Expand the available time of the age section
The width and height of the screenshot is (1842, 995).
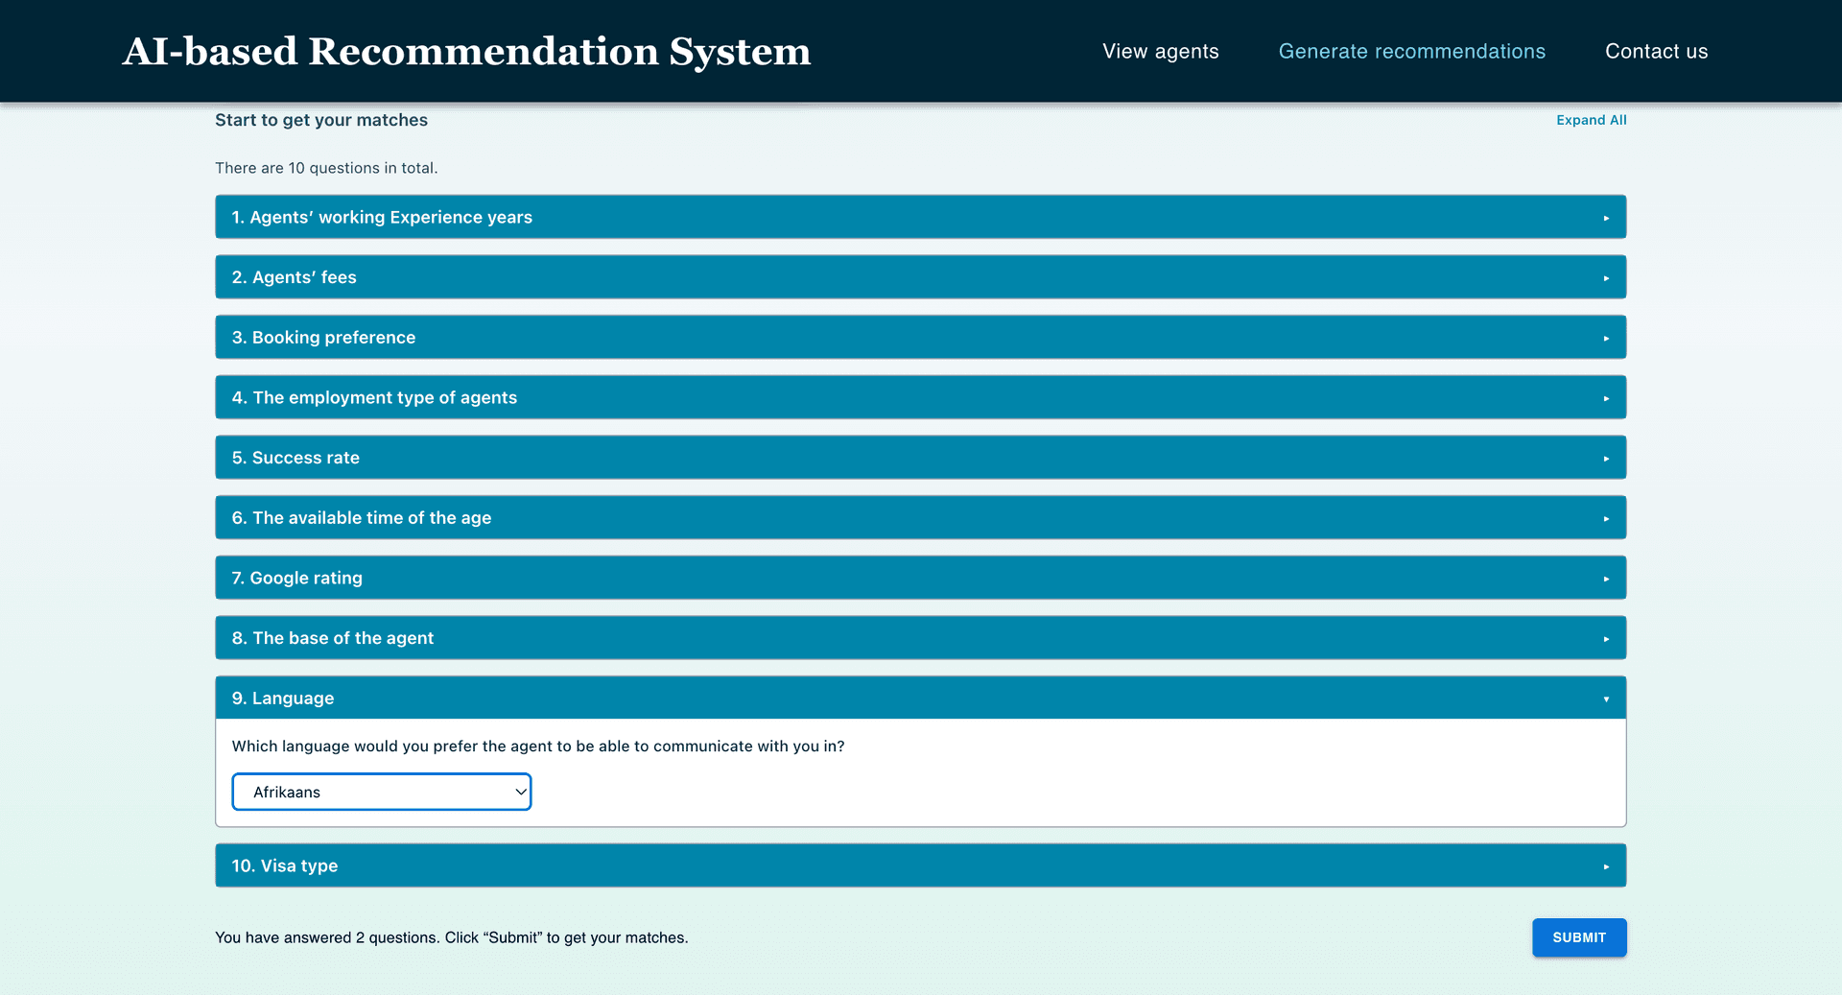tap(919, 518)
